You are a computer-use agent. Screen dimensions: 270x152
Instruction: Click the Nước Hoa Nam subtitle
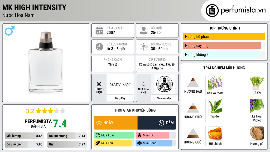tap(18, 15)
